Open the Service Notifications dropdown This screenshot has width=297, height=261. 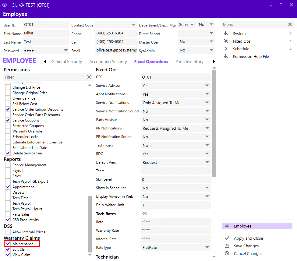point(175,103)
